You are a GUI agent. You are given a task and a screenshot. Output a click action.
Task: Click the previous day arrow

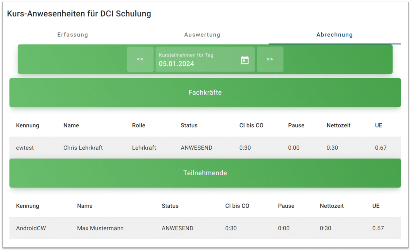[140, 59]
